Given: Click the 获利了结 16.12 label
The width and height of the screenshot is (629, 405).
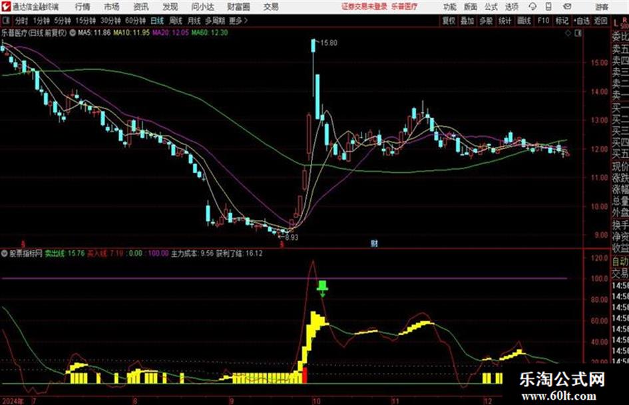Looking at the screenshot, I should 239,253.
